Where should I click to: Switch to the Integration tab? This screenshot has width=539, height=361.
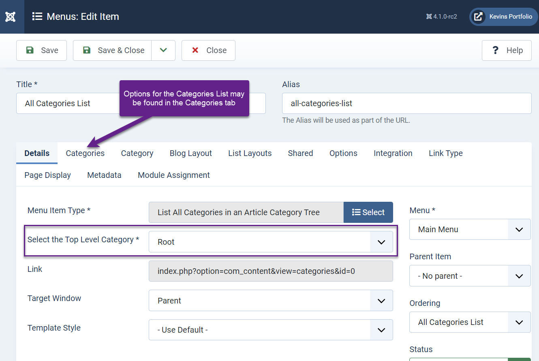(393, 153)
